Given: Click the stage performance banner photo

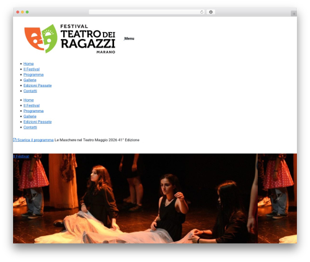Looking at the screenshot, I should coord(155,198).
